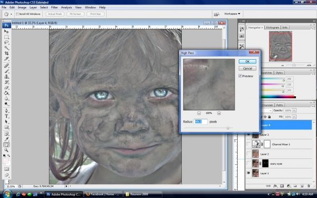
Task: Select the Dodge tool
Action: [x=6, y=104]
